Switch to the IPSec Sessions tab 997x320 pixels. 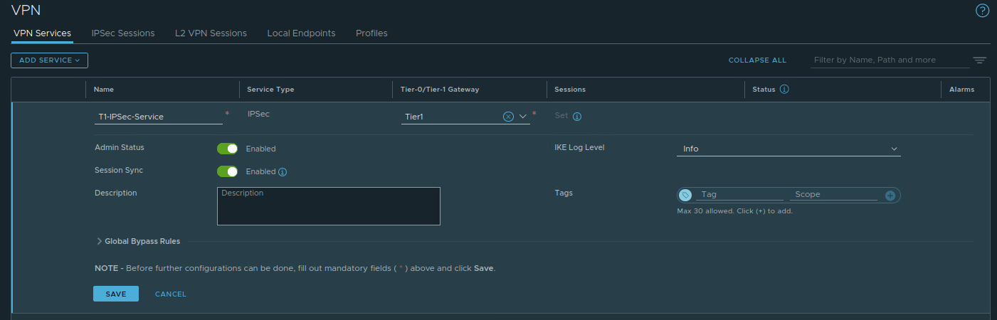click(x=123, y=33)
